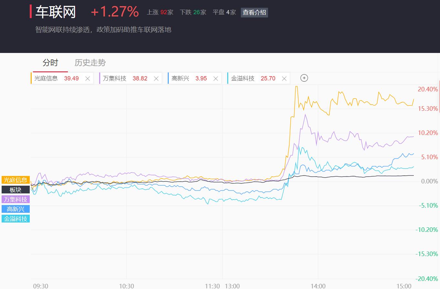This screenshot has height=289, width=440.
Task: Remove 万集科技 from the comparison chart
Action: [x=156, y=78]
